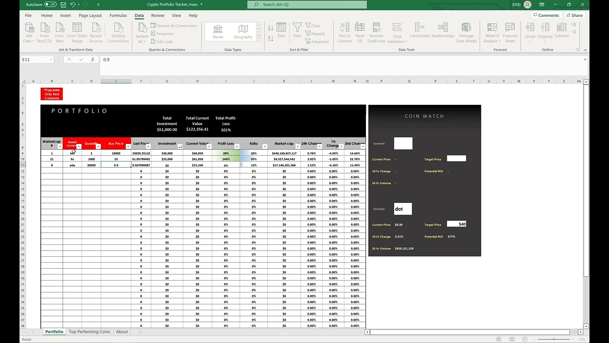This screenshot has width=609, height=343.
Task: Open the Sort dialog
Action: (281, 30)
